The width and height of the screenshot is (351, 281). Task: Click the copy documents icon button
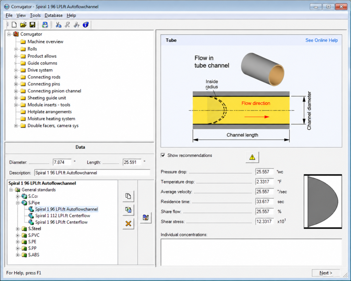pos(128,196)
